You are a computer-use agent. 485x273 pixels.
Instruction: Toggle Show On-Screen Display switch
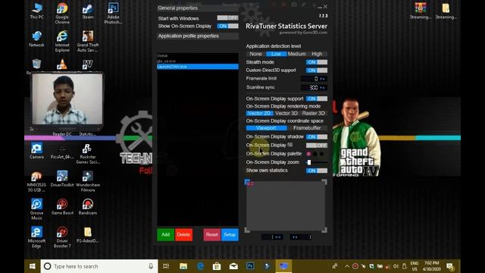(227, 26)
